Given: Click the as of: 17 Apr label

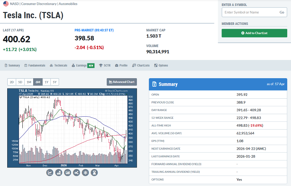Looking at the screenshot, I should click(276, 84).
